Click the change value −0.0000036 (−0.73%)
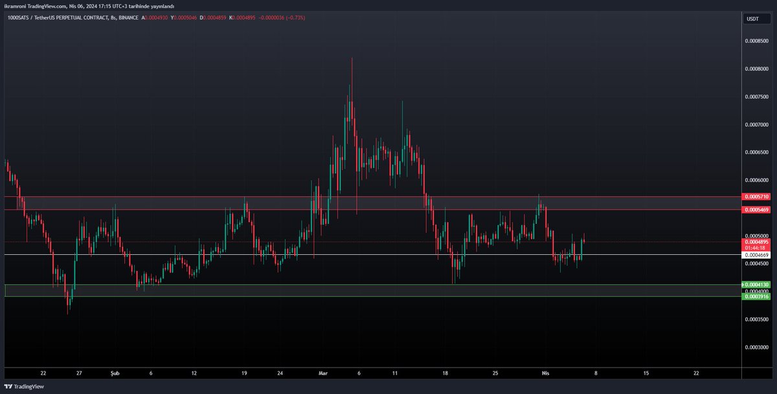Image resolution: width=777 pixels, height=394 pixels. [281, 17]
